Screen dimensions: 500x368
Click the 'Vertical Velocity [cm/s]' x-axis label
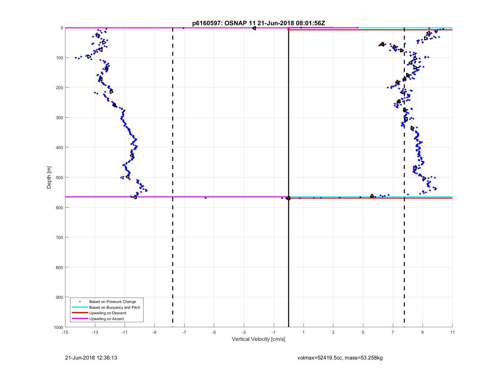(258, 339)
